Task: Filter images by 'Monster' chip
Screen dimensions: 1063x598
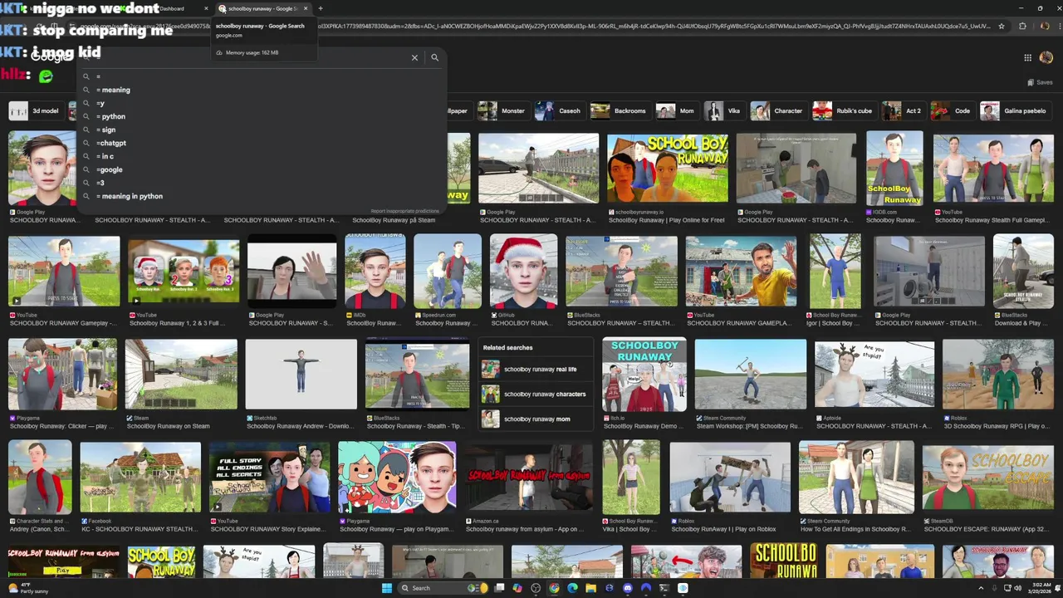Action: [502, 110]
